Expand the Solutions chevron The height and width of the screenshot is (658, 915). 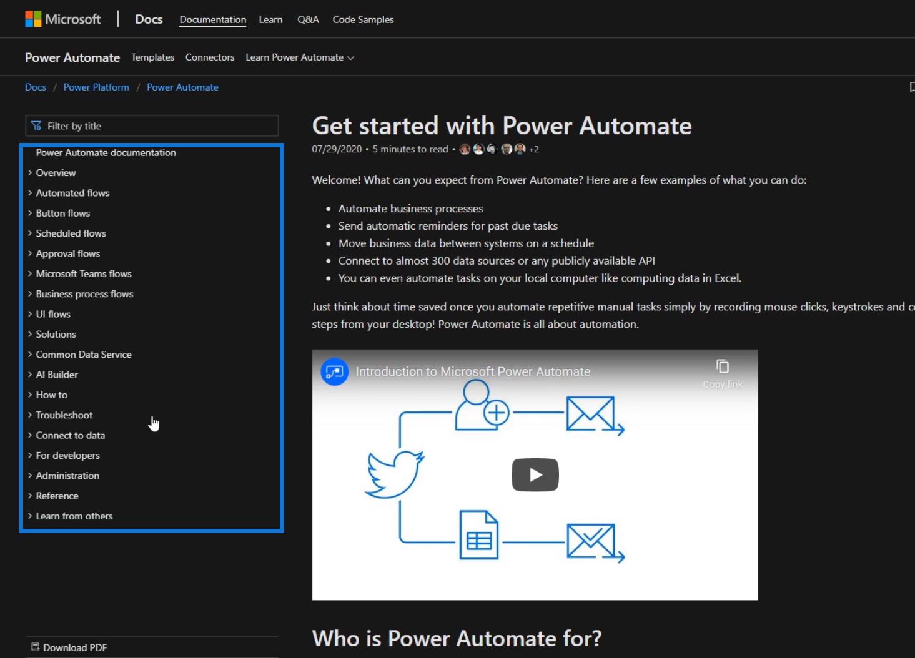[30, 334]
